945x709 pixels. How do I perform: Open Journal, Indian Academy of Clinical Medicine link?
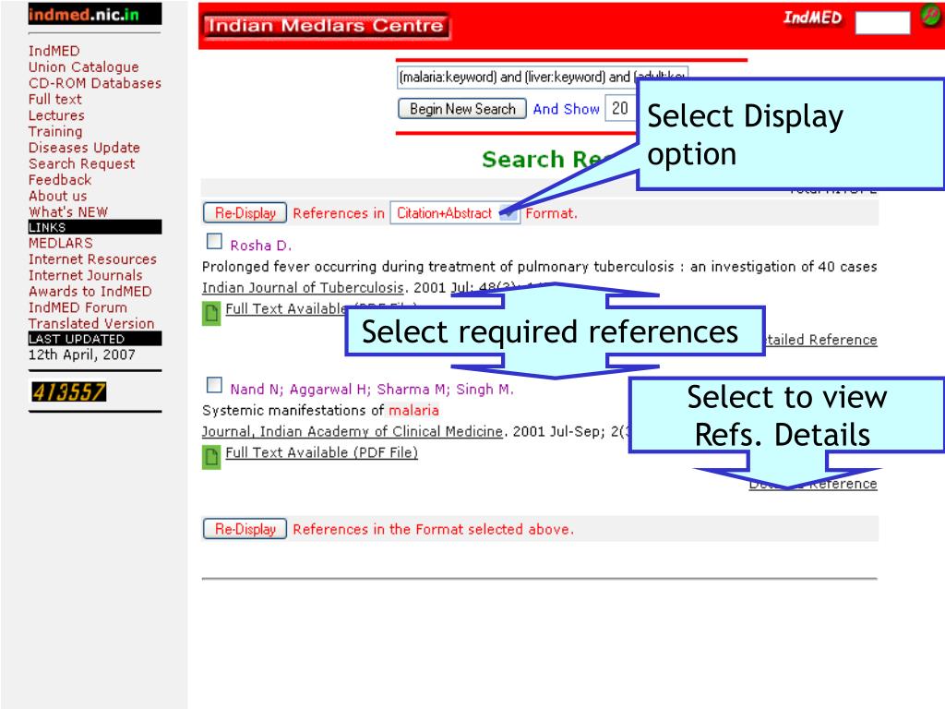click(353, 432)
